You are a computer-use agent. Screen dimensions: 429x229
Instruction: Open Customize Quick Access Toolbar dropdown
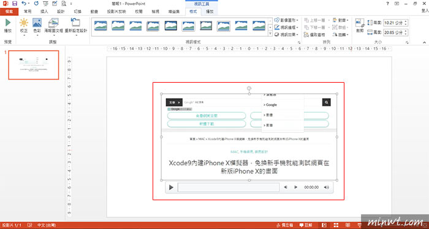(x=71, y=4)
